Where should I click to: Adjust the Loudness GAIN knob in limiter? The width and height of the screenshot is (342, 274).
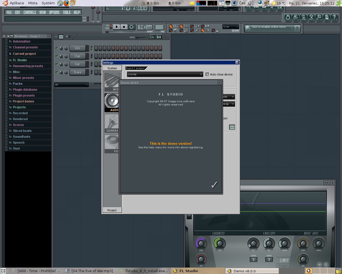201,243
